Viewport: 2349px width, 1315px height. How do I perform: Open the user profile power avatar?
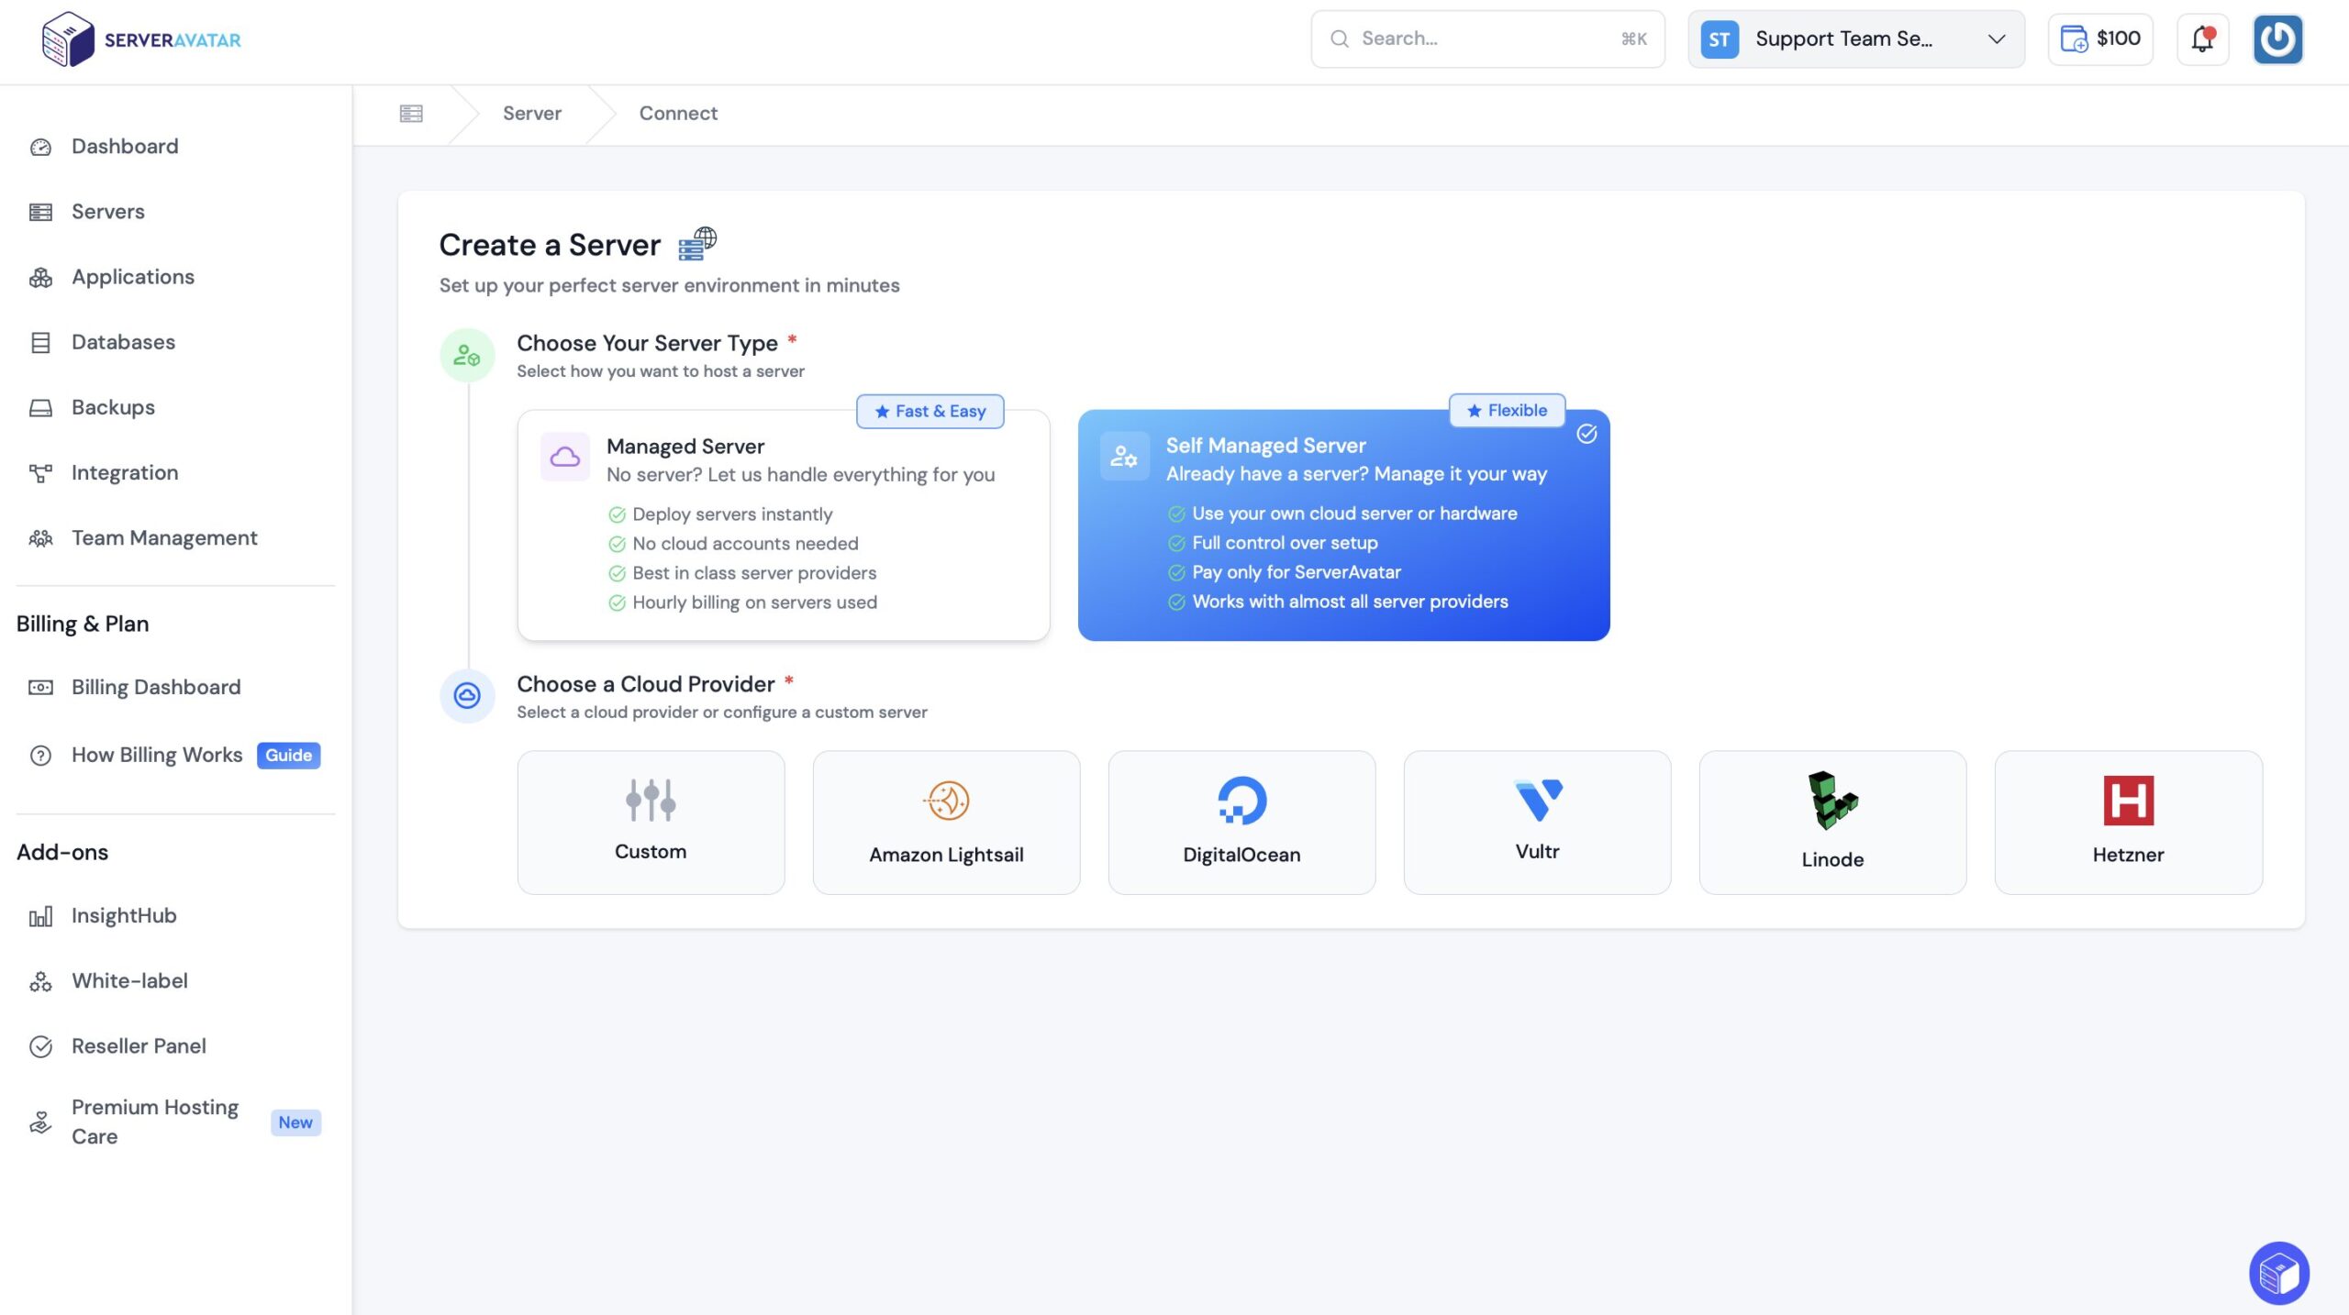click(2277, 39)
